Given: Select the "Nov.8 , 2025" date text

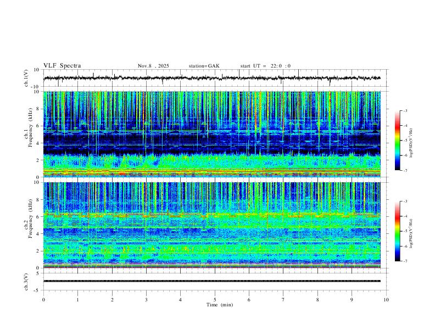Looking at the screenshot, I should click(x=153, y=66).
